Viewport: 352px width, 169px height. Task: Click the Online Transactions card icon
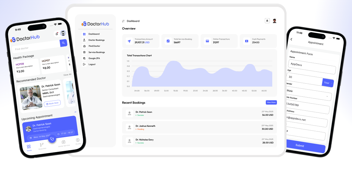207,41
